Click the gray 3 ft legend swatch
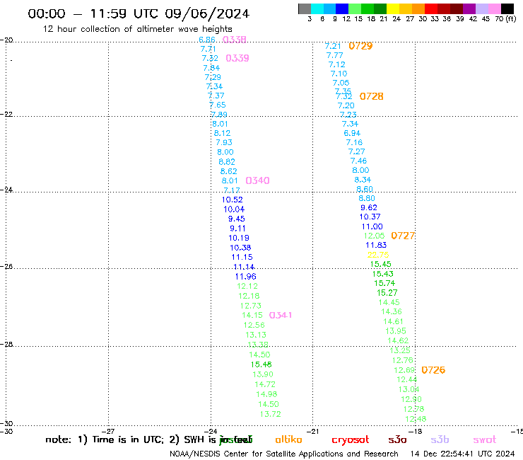The image size is (523, 460). coord(305,8)
